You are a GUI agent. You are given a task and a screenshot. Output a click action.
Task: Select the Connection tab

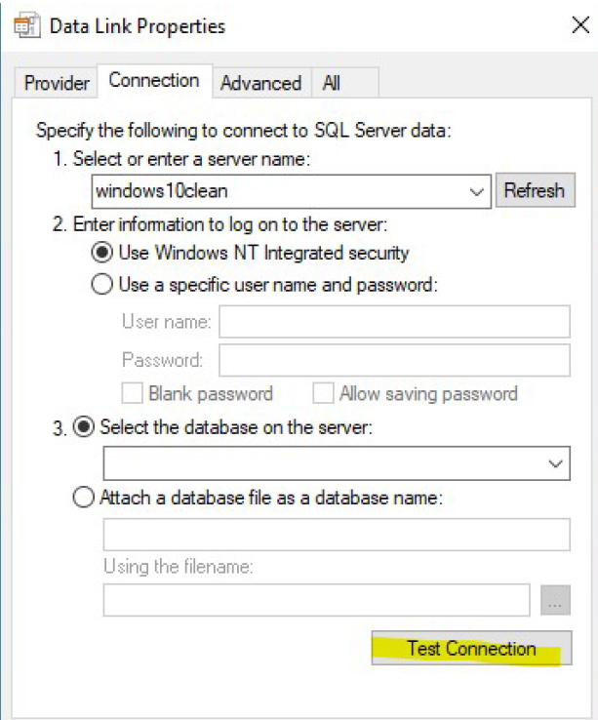tap(154, 80)
